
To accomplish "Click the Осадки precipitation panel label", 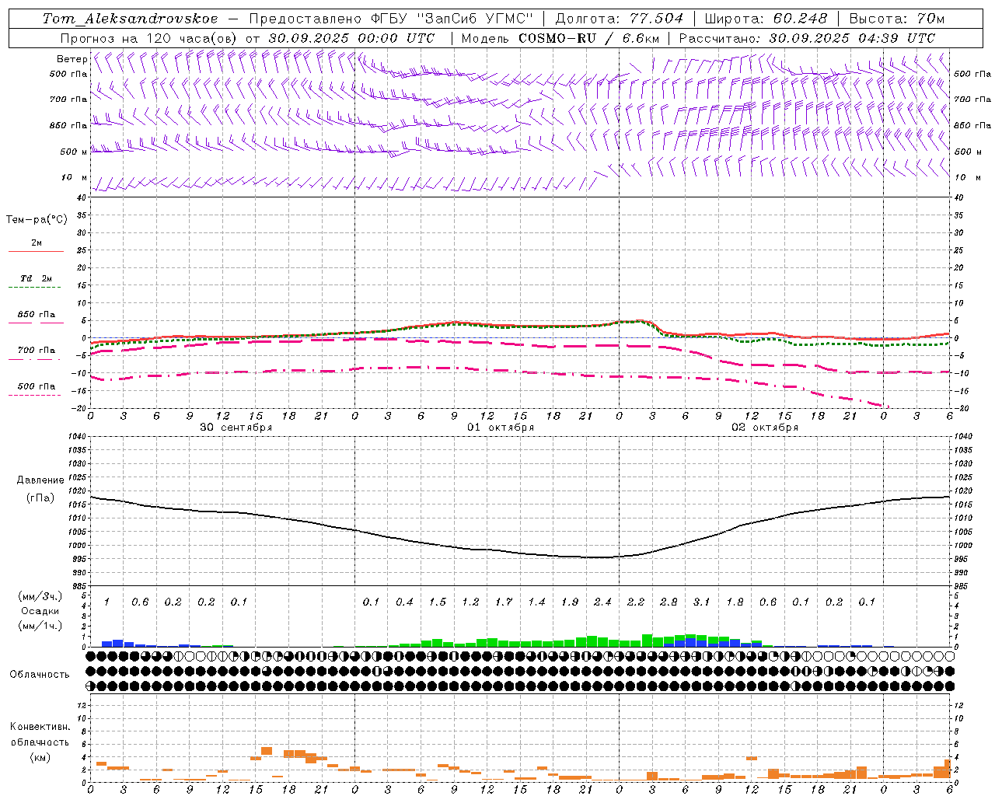I will [x=40, y=611].
